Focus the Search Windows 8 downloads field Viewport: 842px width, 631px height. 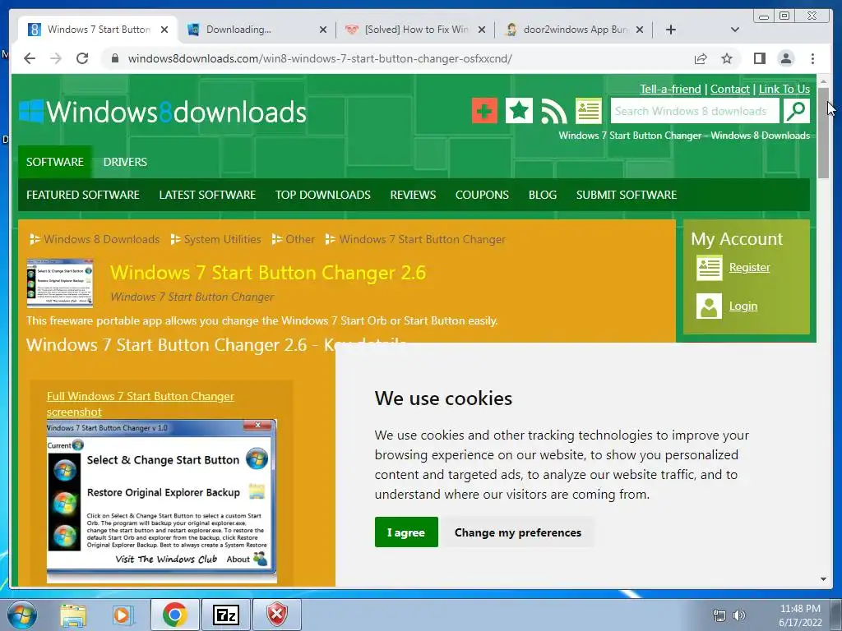[x=694, y=111]
